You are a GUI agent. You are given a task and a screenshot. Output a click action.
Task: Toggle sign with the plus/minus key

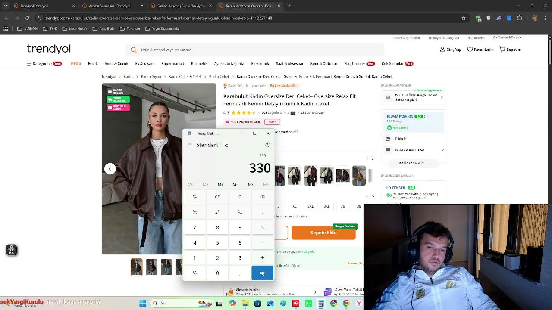(x=195, y=273)
